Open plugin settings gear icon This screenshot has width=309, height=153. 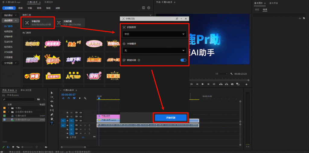coord(149,8)
